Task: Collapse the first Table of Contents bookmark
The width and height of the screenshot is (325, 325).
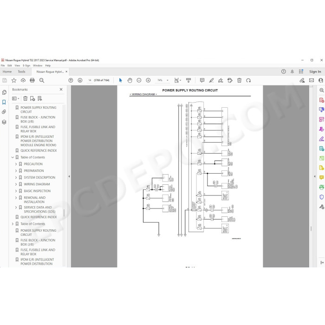Action: [13, 157]
